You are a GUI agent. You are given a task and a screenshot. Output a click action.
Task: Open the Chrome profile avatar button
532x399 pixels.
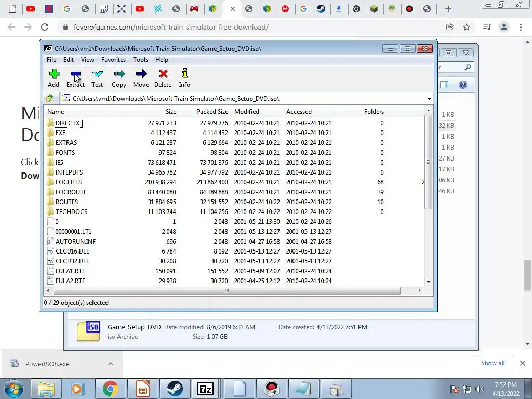504,27
